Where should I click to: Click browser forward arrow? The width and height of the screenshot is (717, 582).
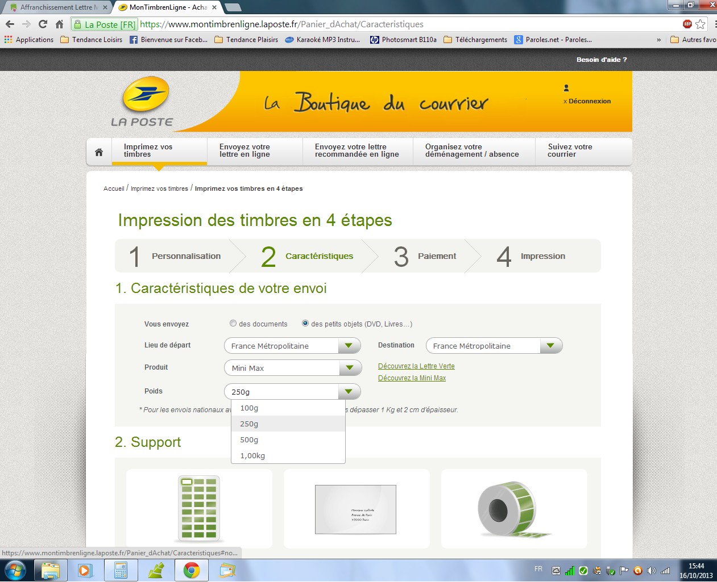[26, 24]
